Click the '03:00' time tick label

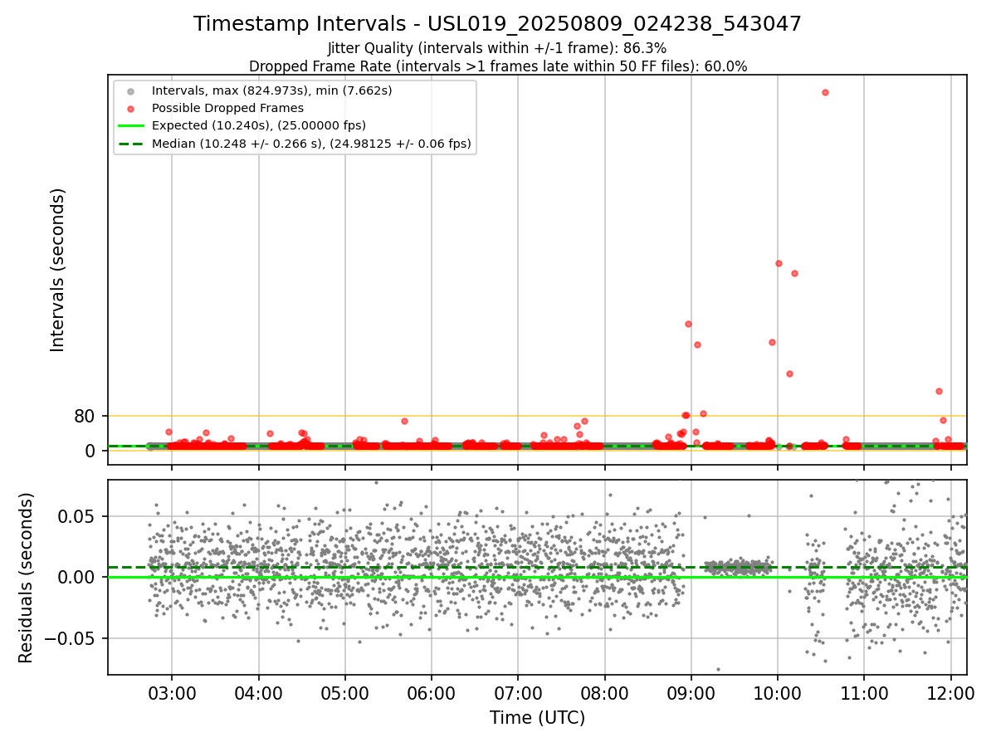[172, 692]
